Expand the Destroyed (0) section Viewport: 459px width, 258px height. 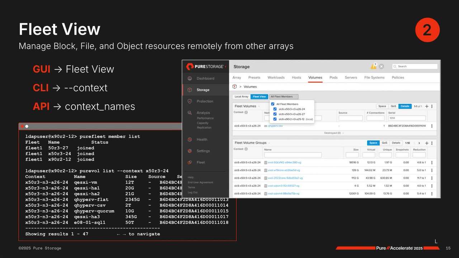pos(334,133)
